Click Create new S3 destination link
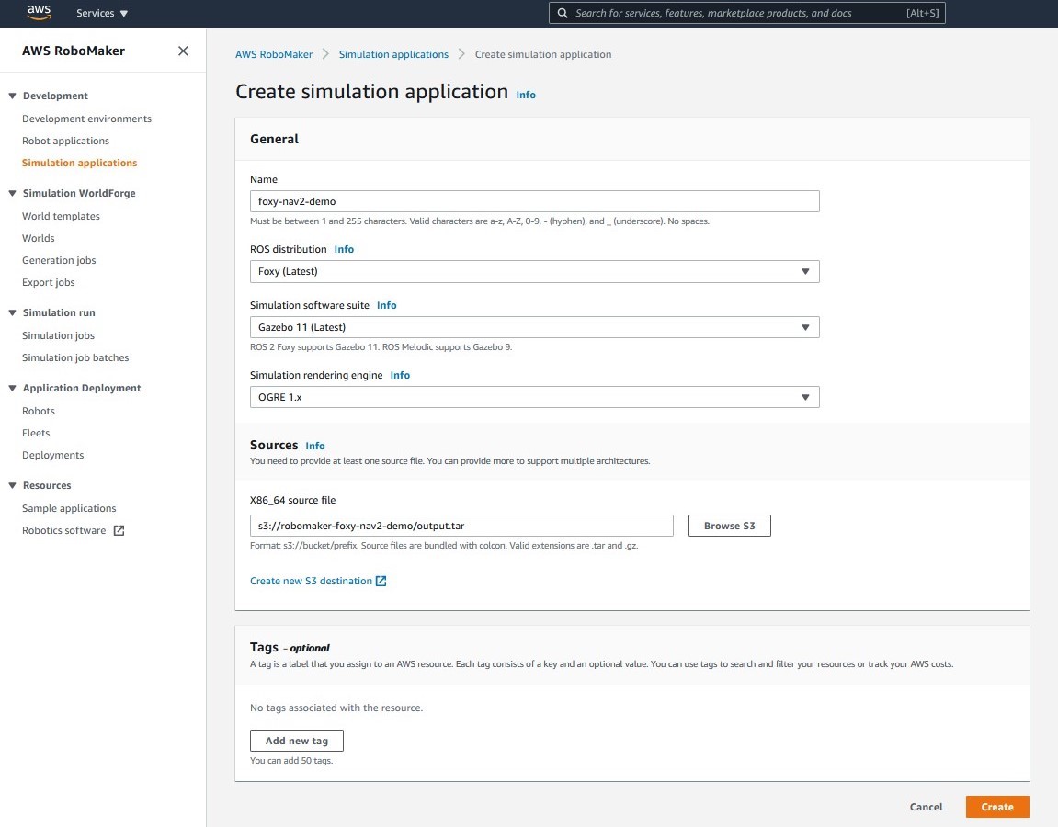 click(311, 581)
